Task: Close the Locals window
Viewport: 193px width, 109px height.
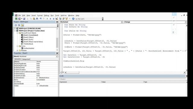Action: 186,76
